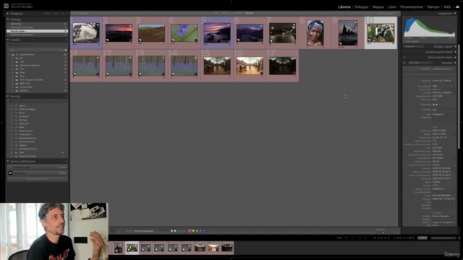Open the Sample RAWs folder
The height and width of the screenshot is (260, 463).
26,87
